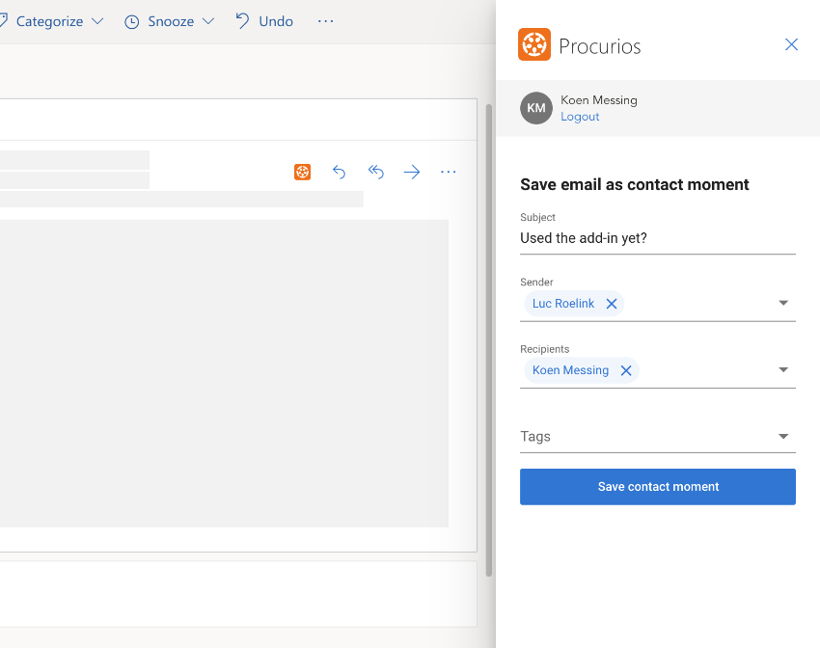The image size is (820, 648).
Task: Forward the email with the arrow icon
Action: pyautogui.click(x=412, y=172)
